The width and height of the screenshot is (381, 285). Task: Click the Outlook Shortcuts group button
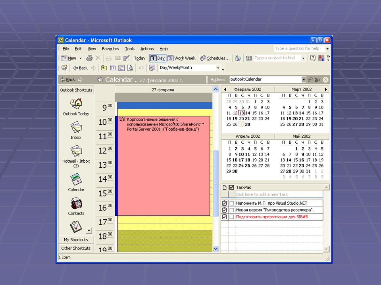(76, 90)
